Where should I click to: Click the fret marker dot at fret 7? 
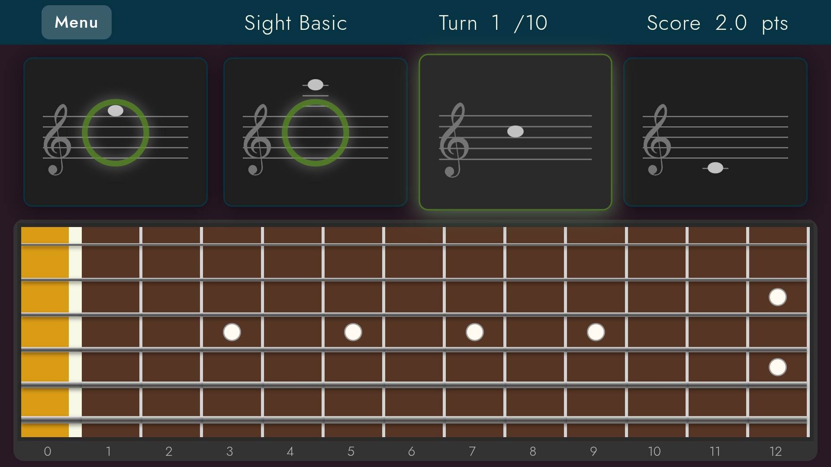[474, 332]
